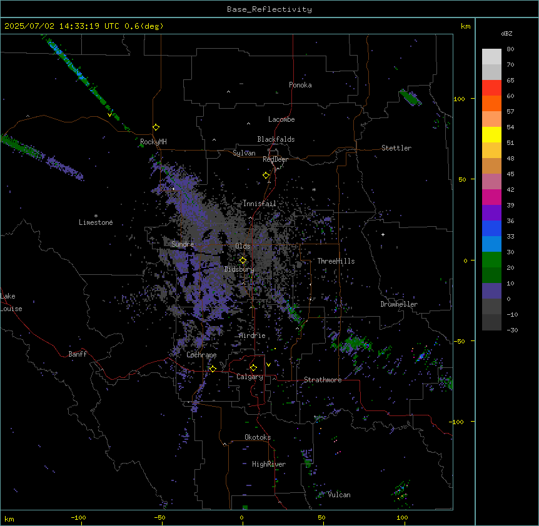Select the yellow 54 dBZ legend swatch
This screenshot has width=539, height=526.
[491, 134]
